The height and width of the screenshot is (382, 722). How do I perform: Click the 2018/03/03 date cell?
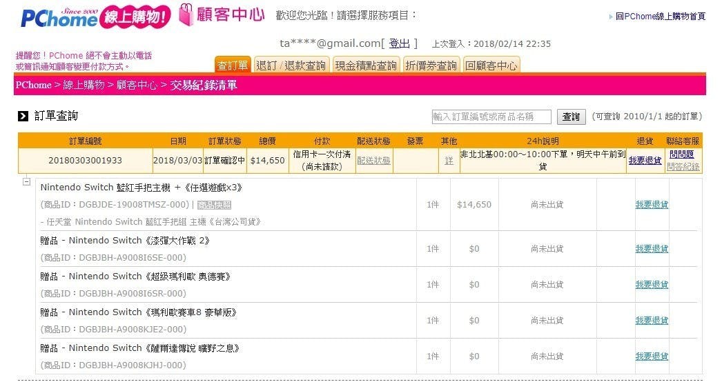(x=177, y=161)
